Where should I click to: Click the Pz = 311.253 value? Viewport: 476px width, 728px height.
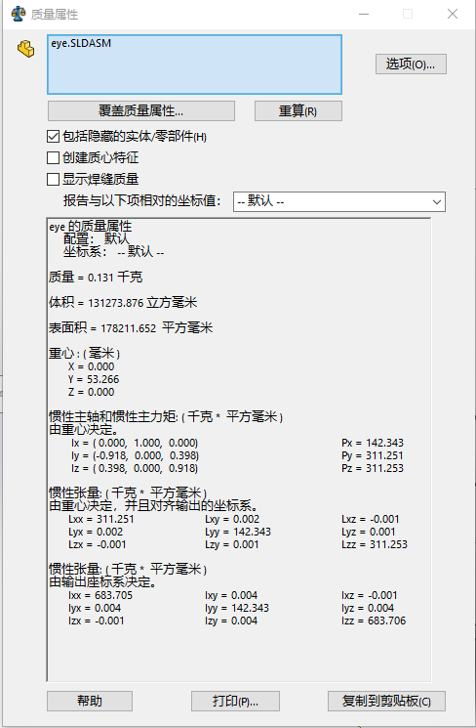(x=373, y=468)
